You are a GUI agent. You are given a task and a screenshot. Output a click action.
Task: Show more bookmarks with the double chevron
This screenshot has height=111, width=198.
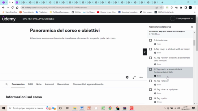(195, 12)
